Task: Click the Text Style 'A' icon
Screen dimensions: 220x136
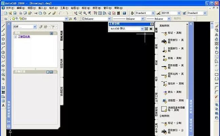Action: tap(132, 13)
